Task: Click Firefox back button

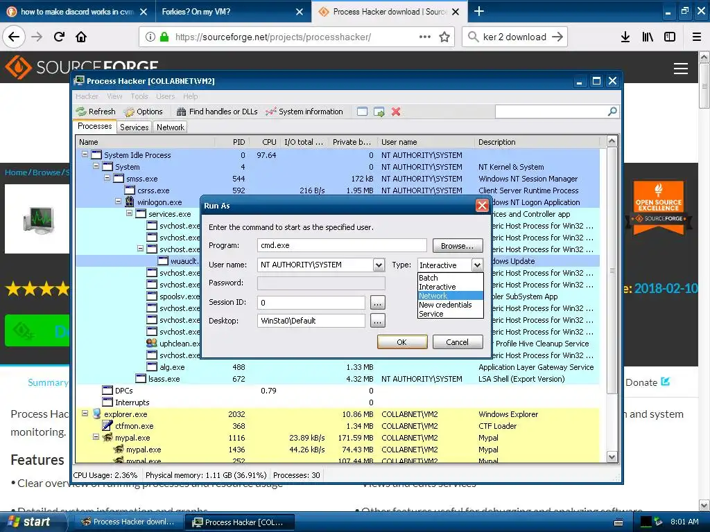Action: point(14,37)
